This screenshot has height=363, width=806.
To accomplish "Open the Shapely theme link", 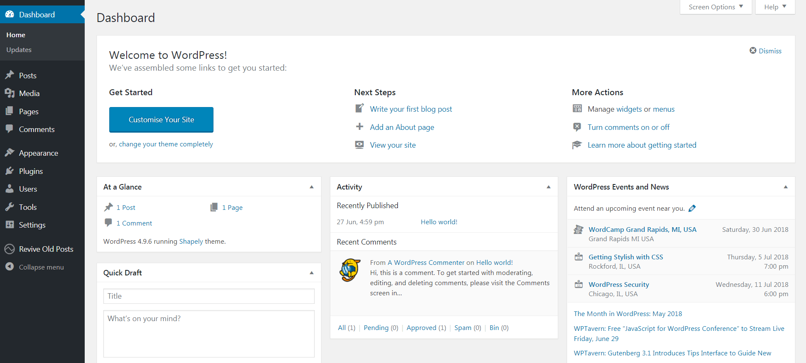I will point(191,241).
